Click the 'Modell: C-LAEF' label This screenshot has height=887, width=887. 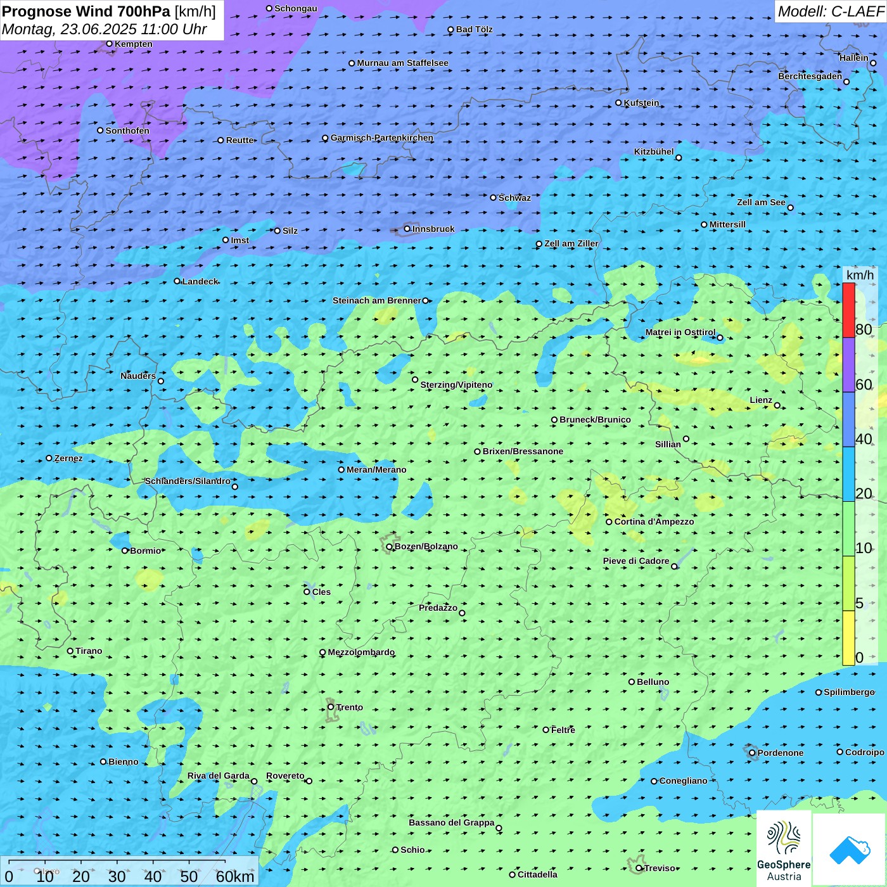point(830,11)
